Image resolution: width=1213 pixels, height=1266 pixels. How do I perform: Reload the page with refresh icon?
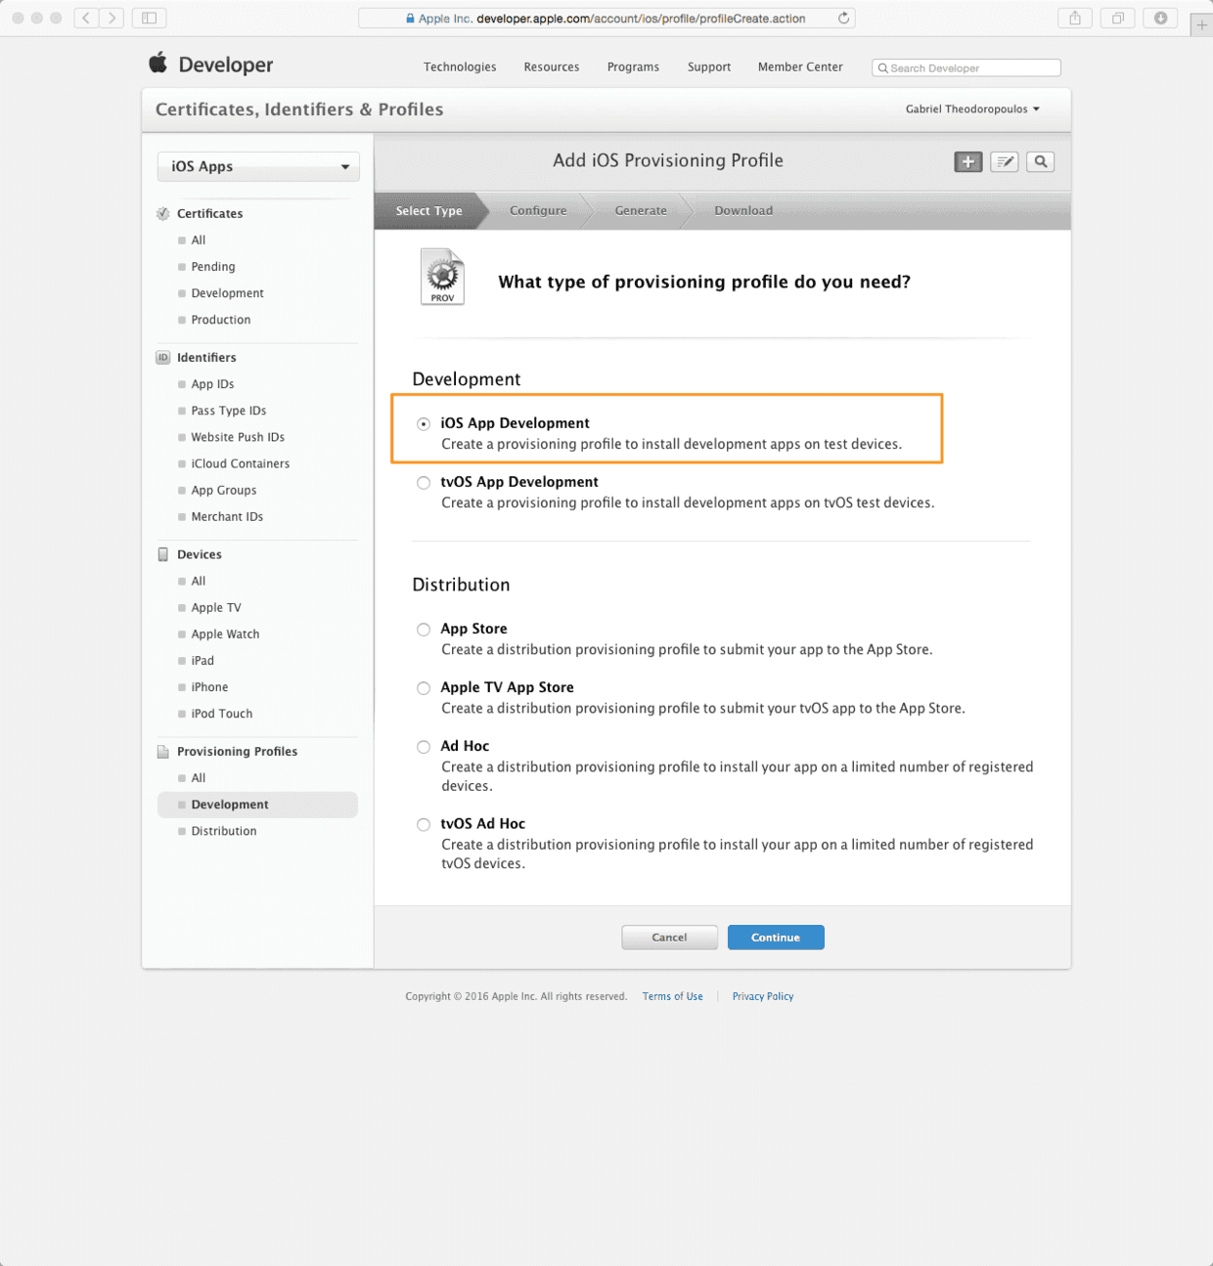pos(843,19)
